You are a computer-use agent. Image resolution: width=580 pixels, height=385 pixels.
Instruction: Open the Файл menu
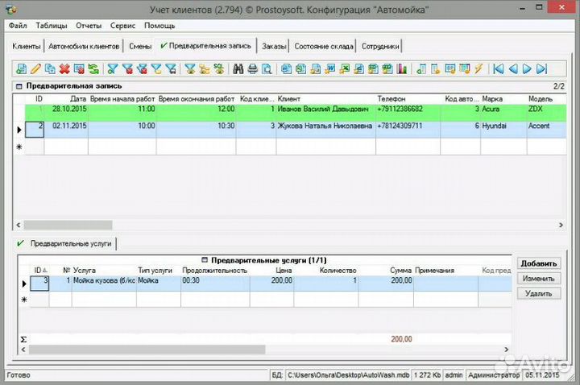pos(18,26)
